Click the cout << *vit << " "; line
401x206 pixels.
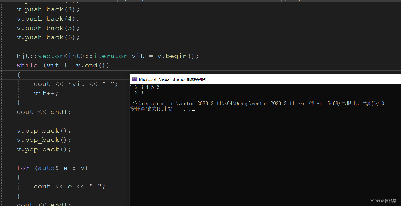click(76, 84)
